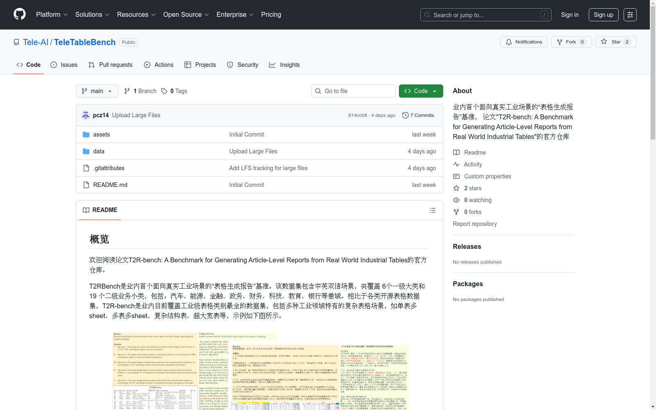Click the data folder icon
Screen dimensions: 656x410
click(86, 151)
